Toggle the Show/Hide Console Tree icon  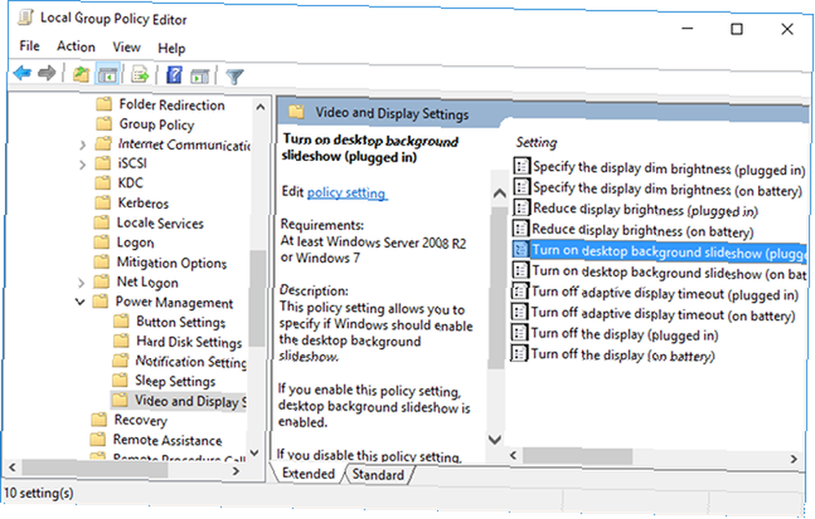tap(108, 76)
